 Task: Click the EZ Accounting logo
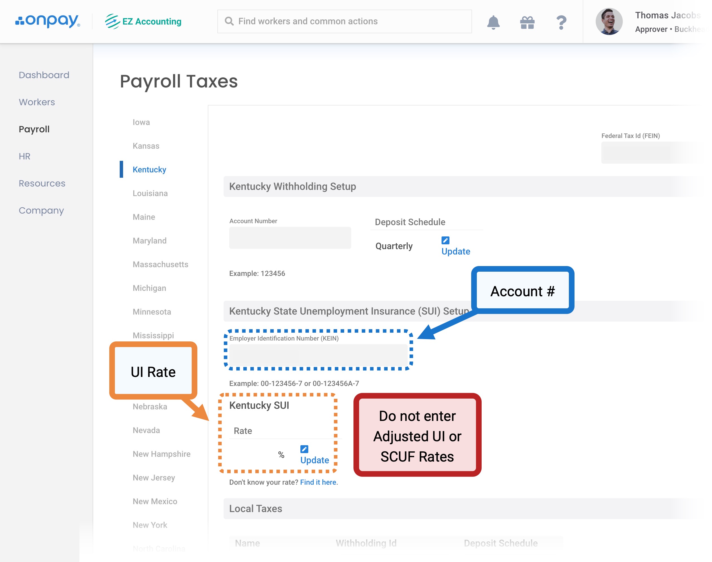(143, 21)
